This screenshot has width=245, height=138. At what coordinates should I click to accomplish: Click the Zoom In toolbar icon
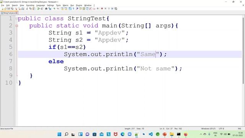(x=54, y=8)
